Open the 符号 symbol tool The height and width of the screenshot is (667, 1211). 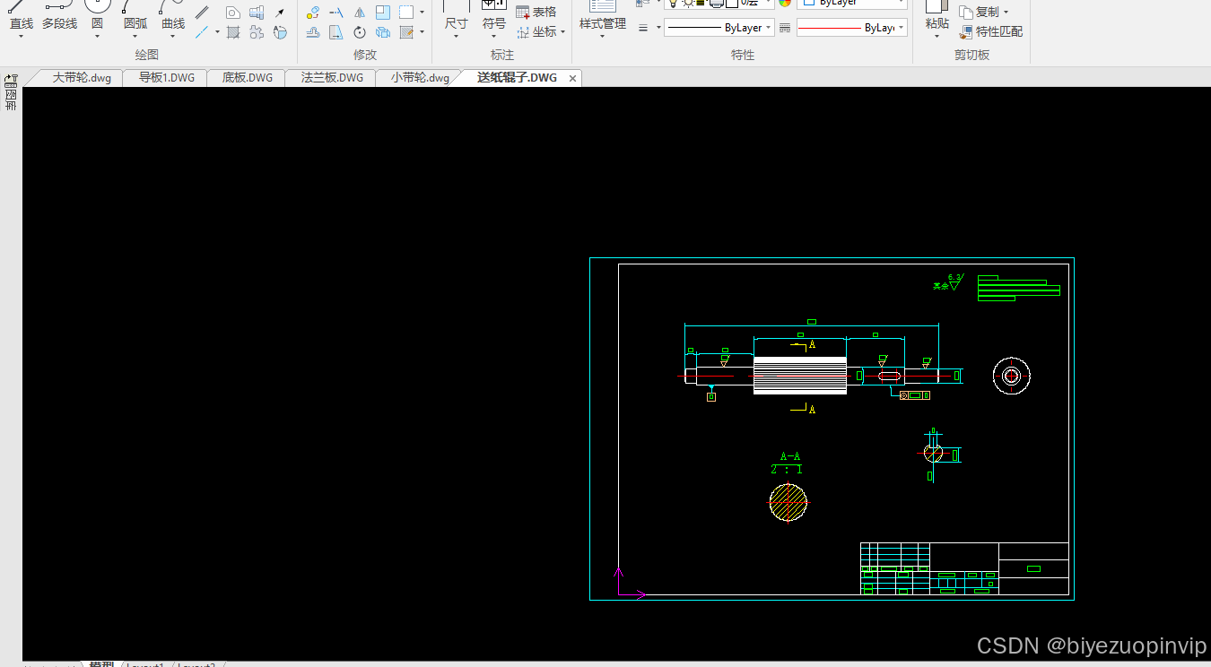[493, 16]
